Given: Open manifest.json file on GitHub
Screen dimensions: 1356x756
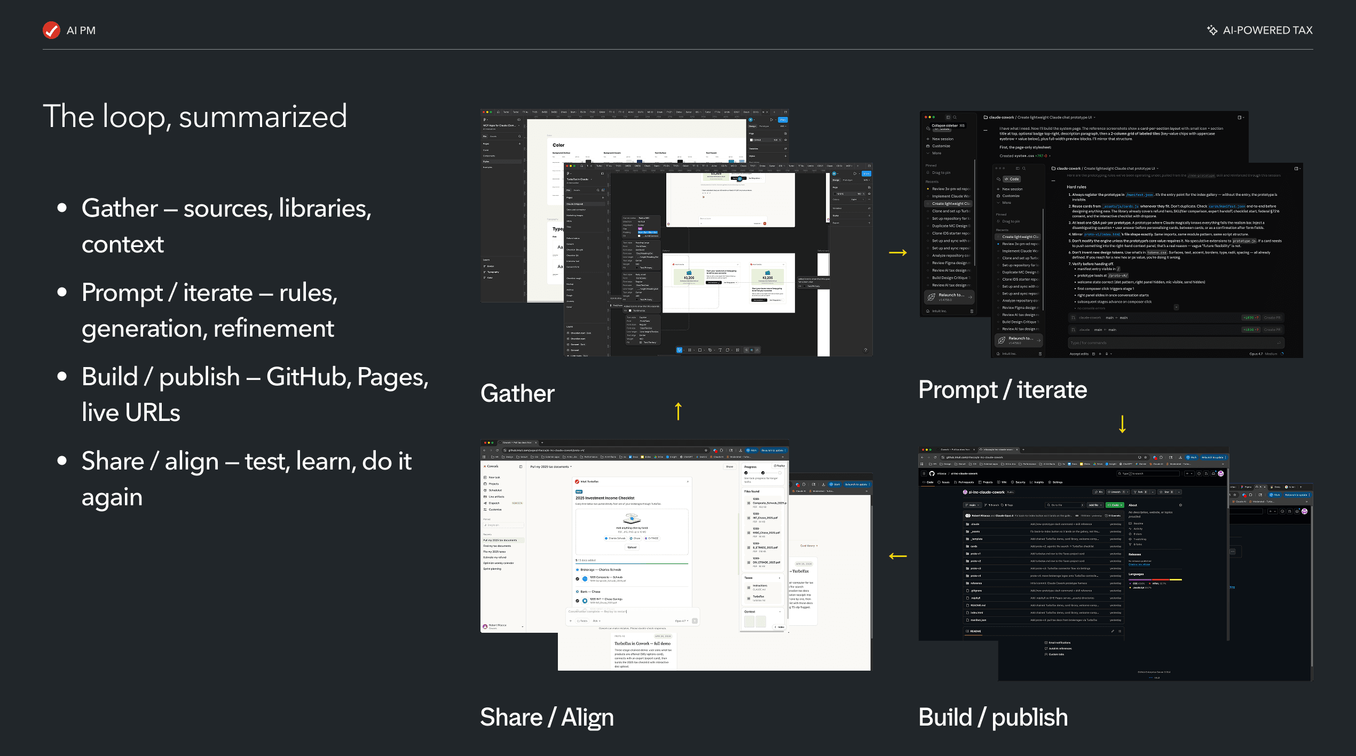Looking at the screenshot, I should click(x=979, y=620).
